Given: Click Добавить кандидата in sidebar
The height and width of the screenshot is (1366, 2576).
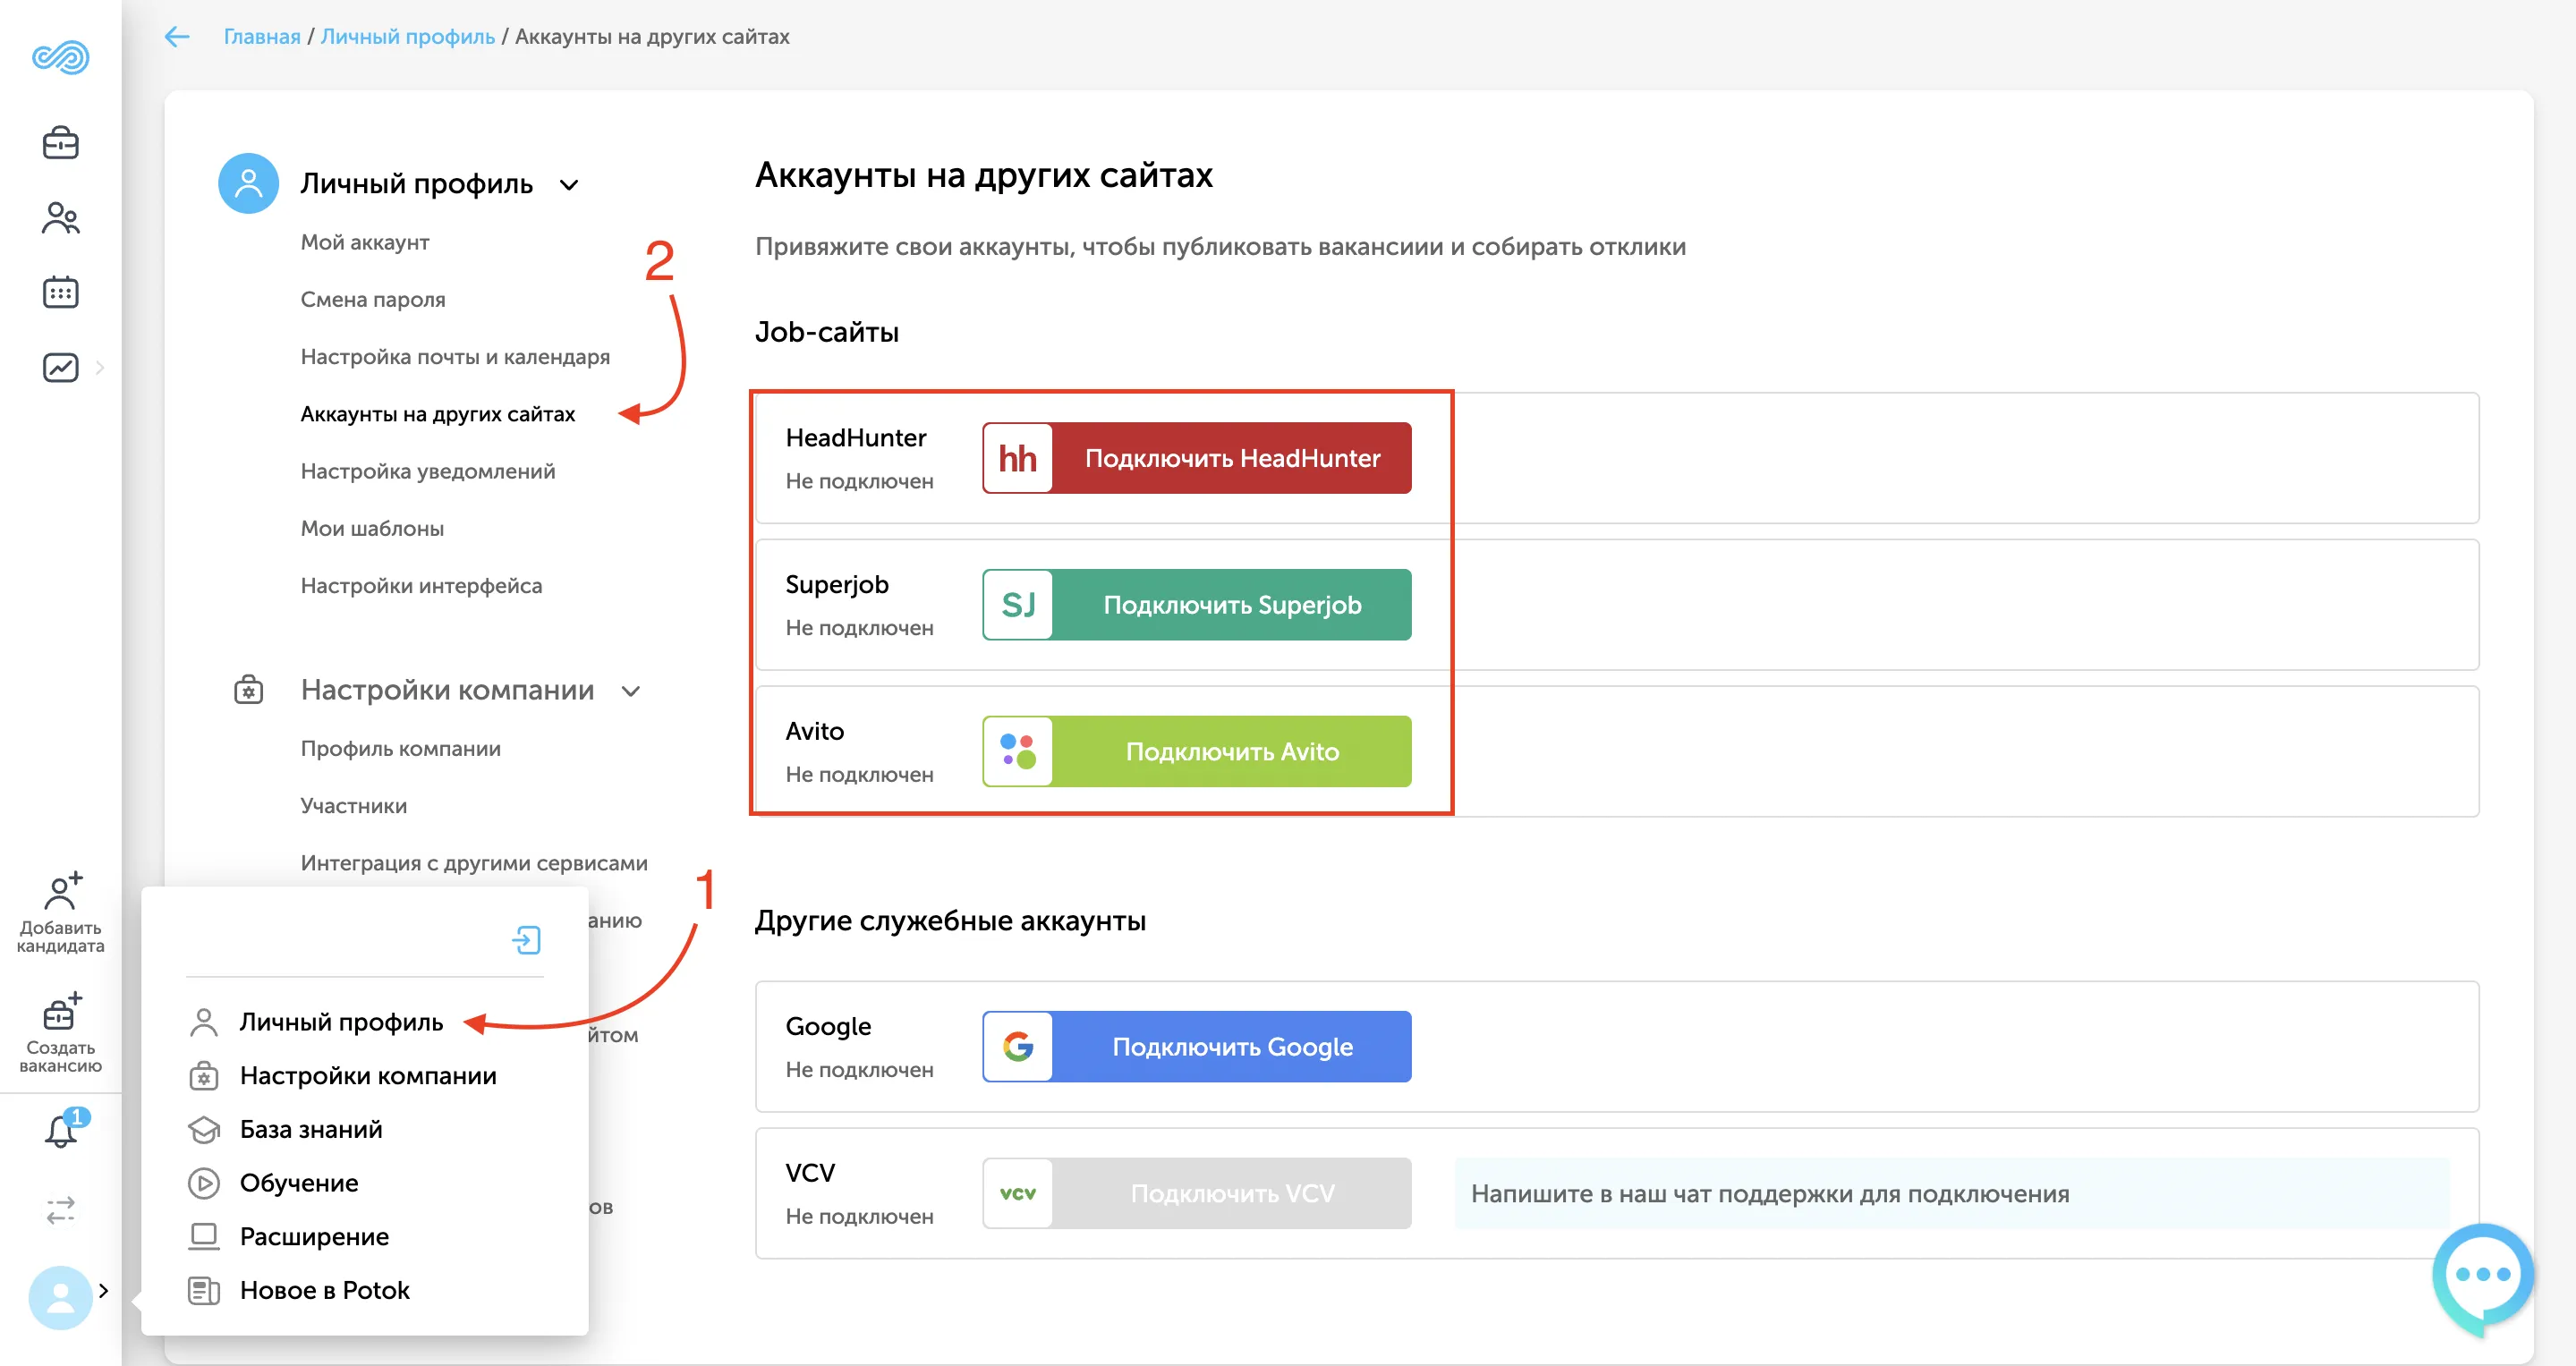Looking at the screenshot, I should click(60, 912).
